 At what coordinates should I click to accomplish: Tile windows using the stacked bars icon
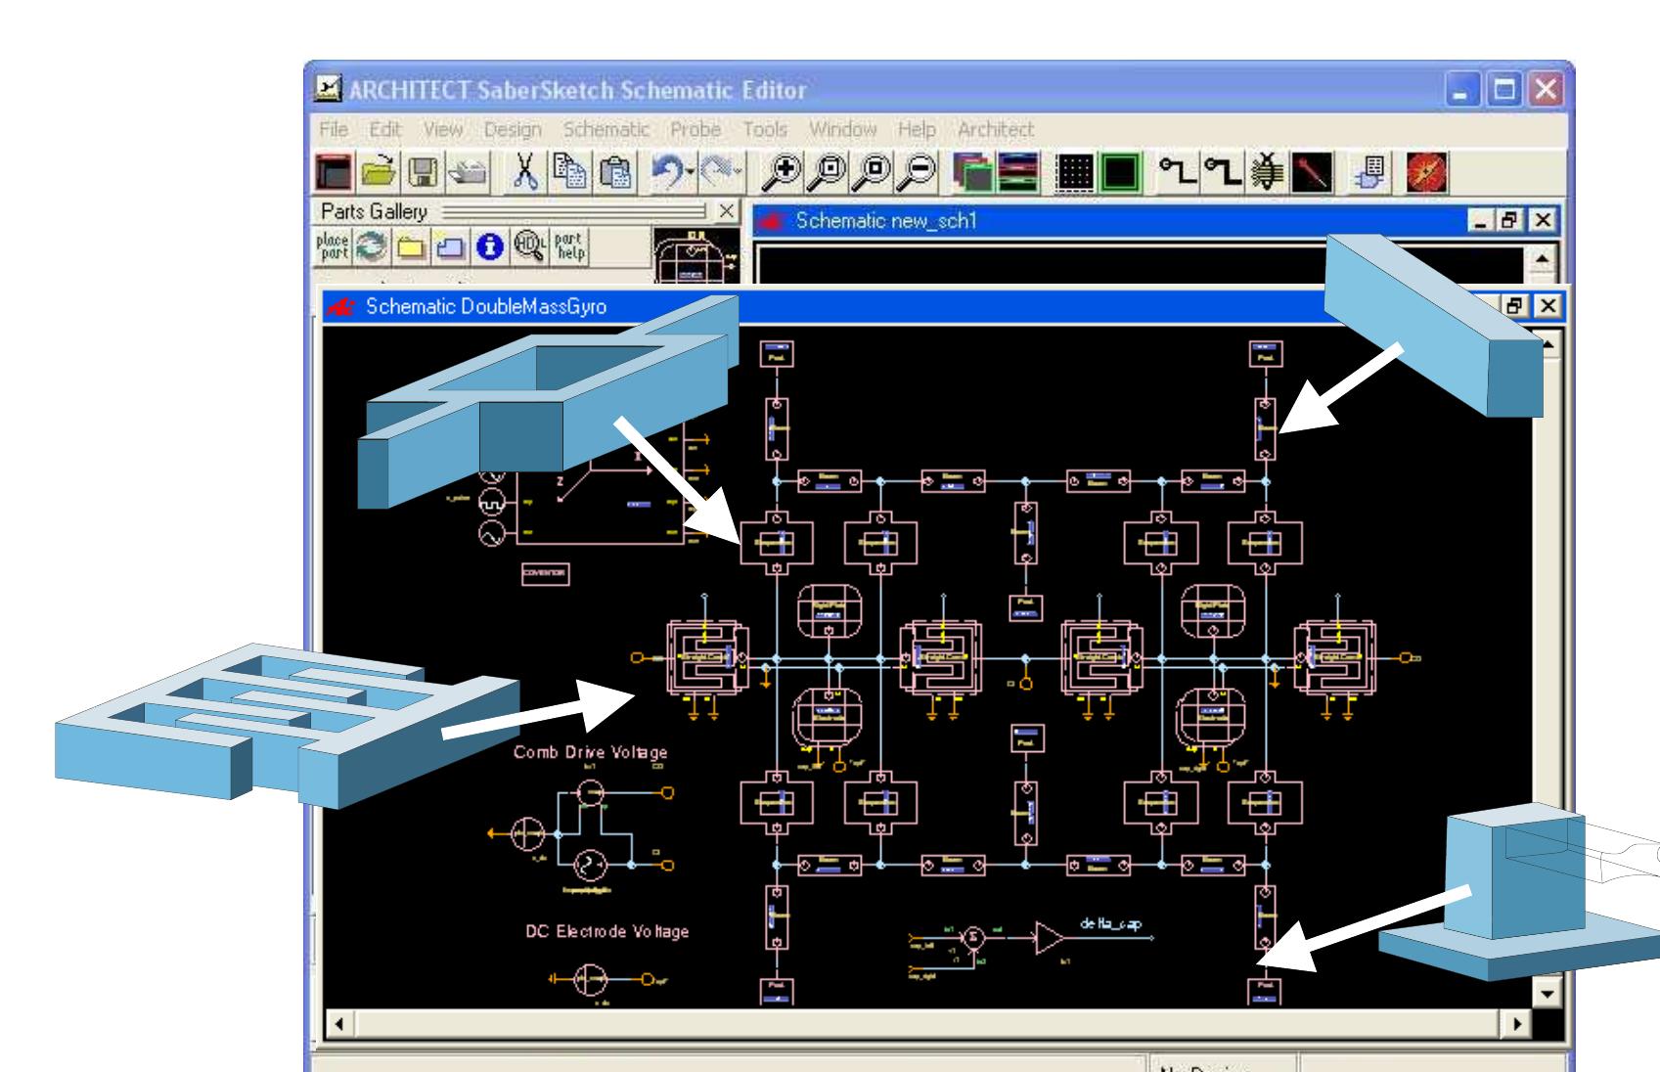[x=1018, y=173]
